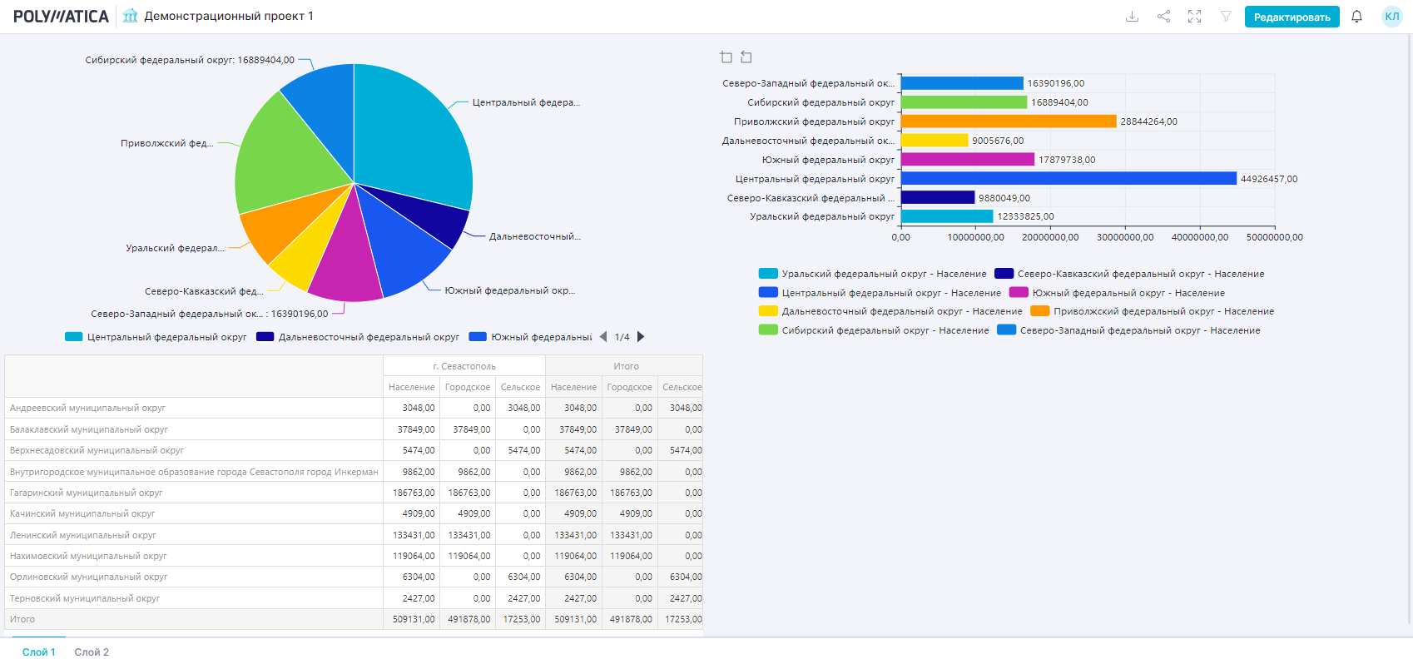
Task: Go to next pie legend page
Action: pyautogui.click(x=641, y=337)
